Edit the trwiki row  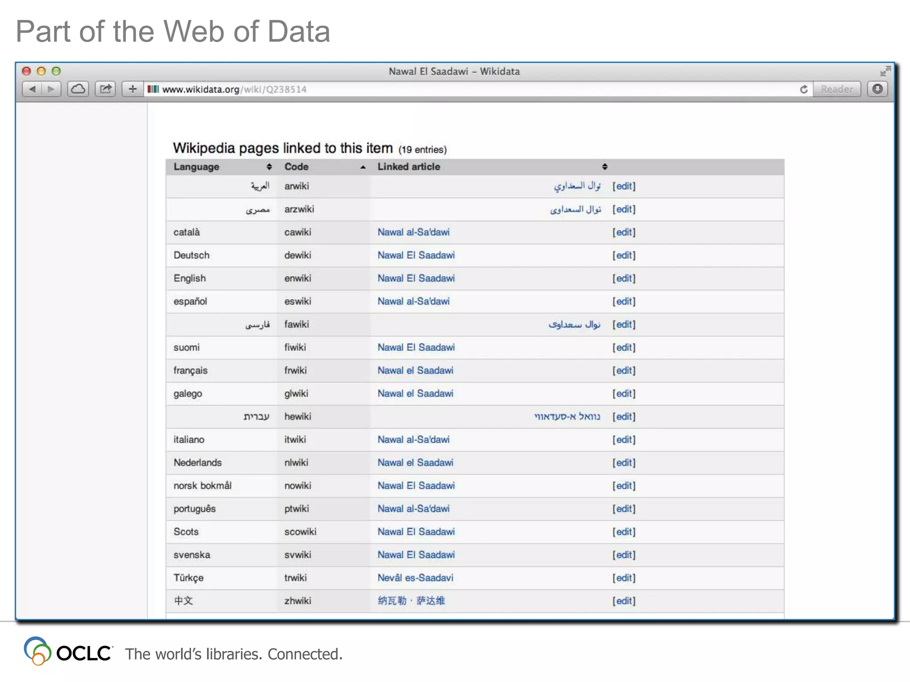click(x=624, y=578)
